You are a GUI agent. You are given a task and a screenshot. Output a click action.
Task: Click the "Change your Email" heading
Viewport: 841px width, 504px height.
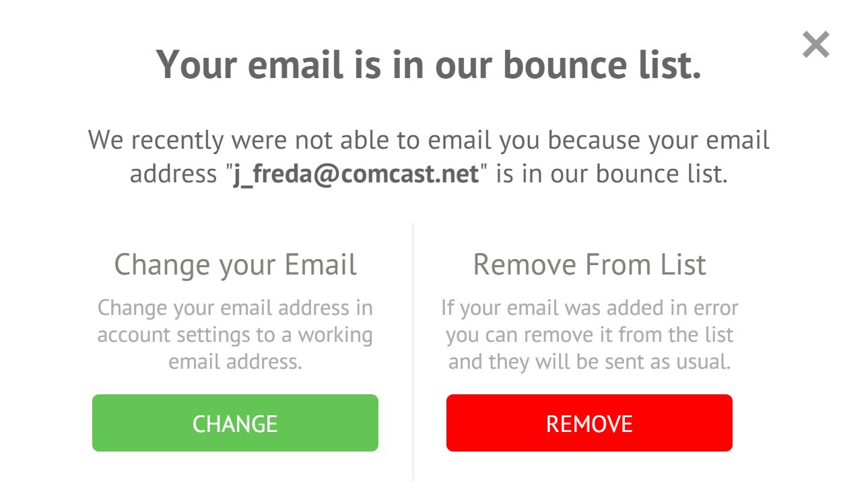click(x=235, y=264)
